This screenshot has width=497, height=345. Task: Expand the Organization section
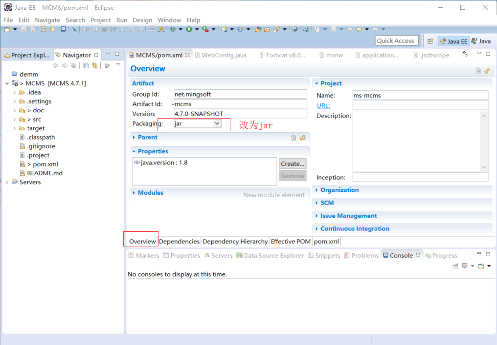[x=316, y=190]
